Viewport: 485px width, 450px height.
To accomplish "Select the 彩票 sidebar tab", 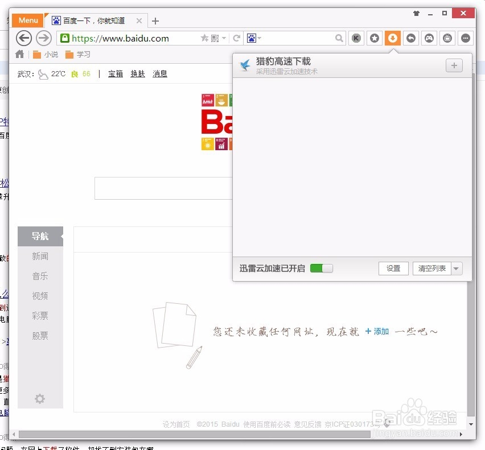I will (40, 316).
